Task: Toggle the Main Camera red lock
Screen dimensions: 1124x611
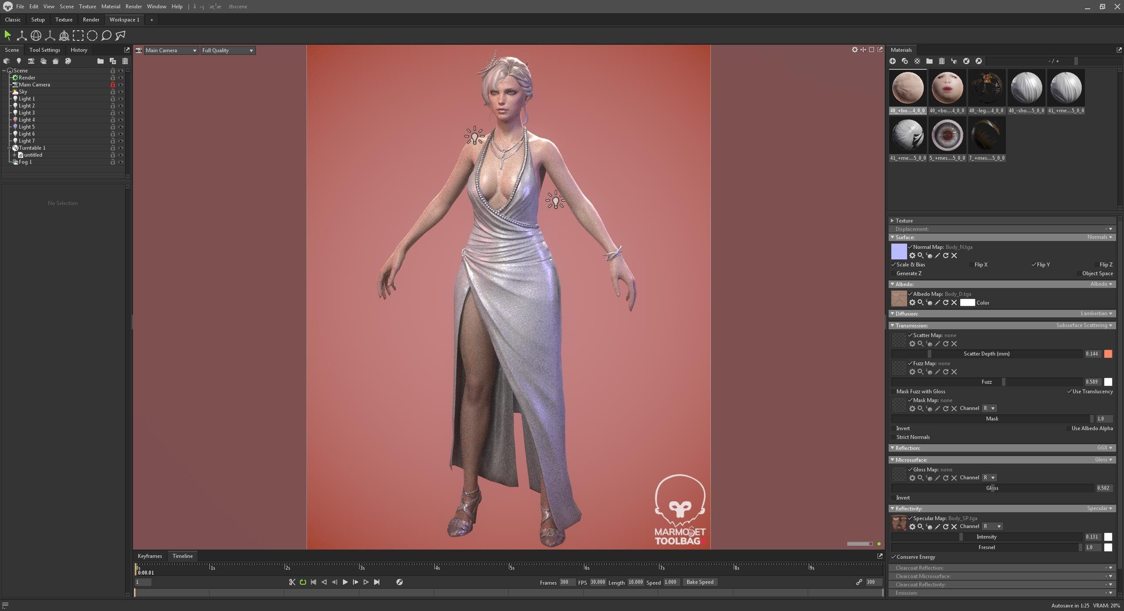Action: point(113,85)
